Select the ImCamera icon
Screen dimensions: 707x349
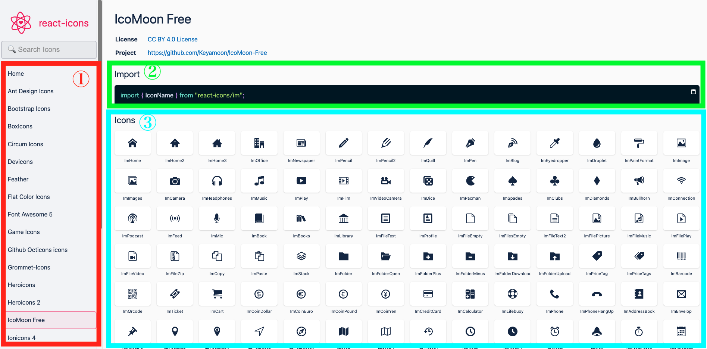coord(174,181)
